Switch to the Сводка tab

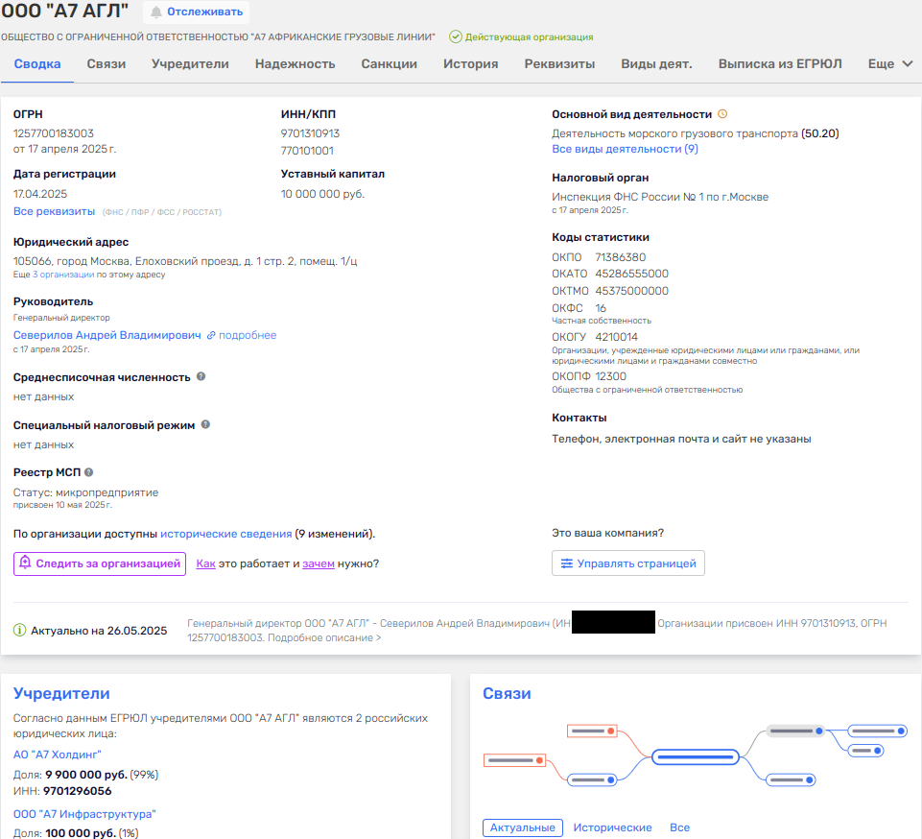pyautogui.click(x=37, y=63)
